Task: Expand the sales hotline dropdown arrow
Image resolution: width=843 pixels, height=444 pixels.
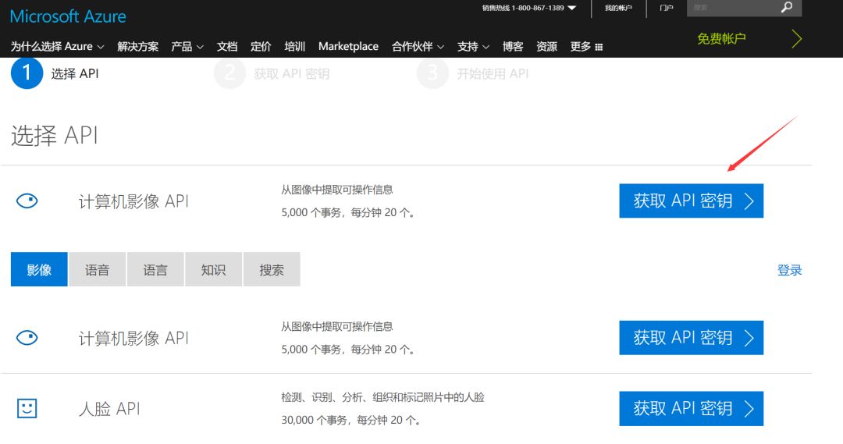Action: pyautogui.click(x=572, y=8)
